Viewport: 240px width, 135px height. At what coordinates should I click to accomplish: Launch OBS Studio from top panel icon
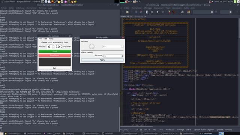tap(56, 1)
